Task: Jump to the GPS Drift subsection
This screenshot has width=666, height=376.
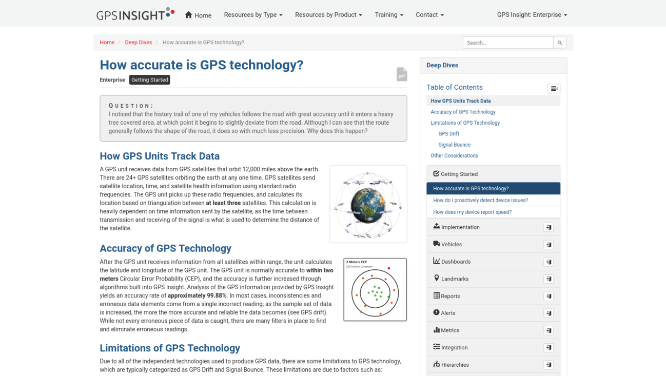Action: (x=448, y=134)
